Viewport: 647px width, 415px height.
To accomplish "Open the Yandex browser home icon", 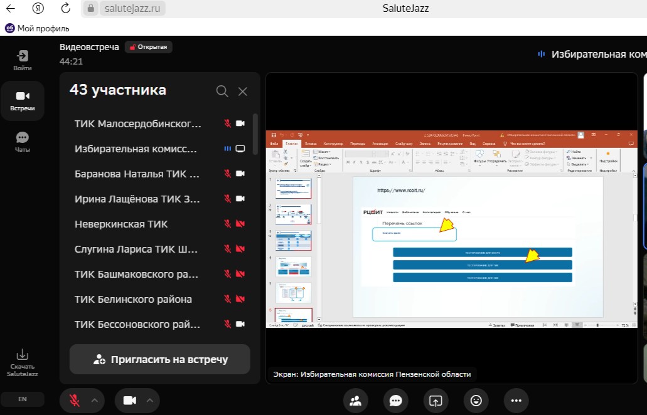I will click(38, 8).
